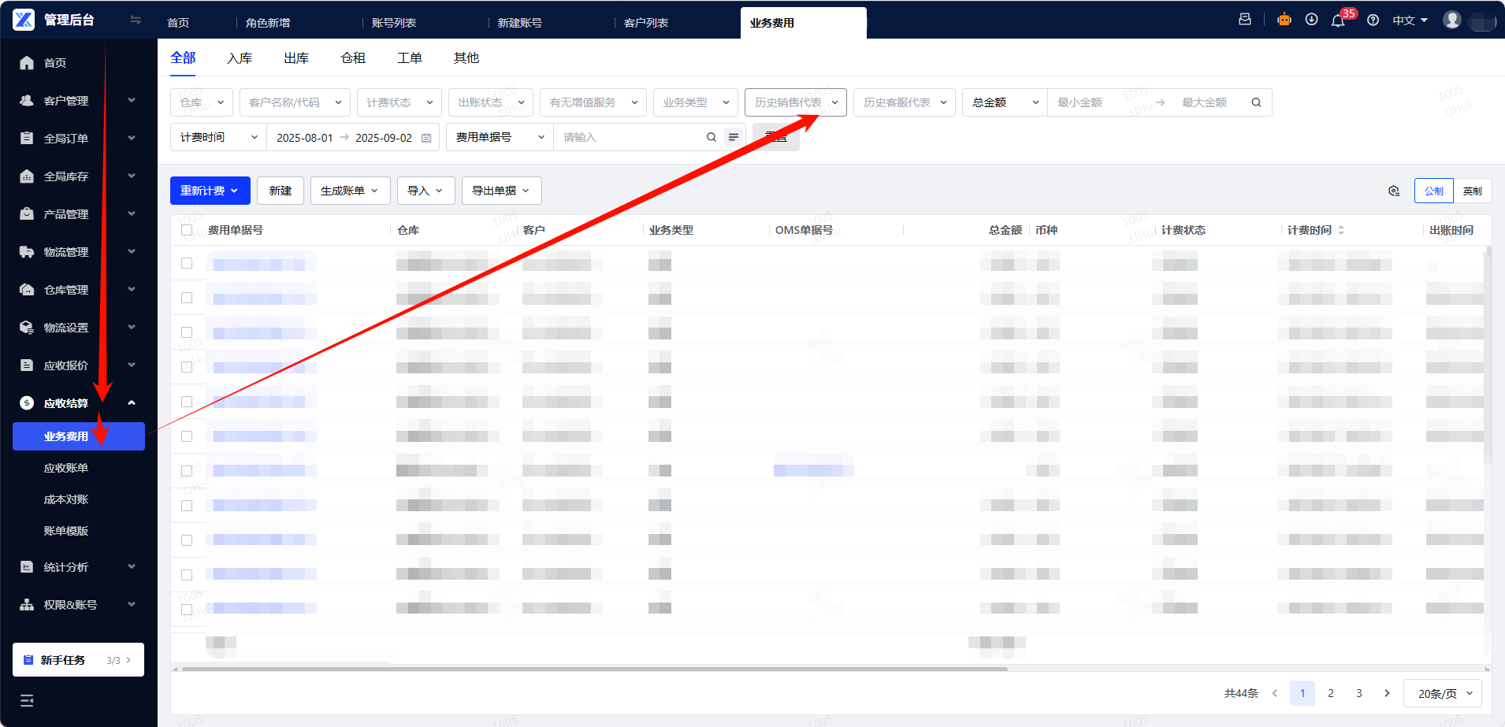This screenshot has width=1505, height=727.
Task: Open the download center icon
Action: (1312, 20)
